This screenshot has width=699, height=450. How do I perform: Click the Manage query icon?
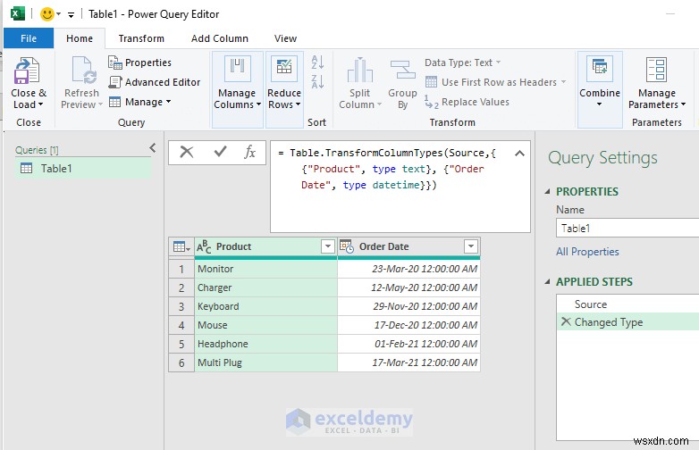(x=115, y=102)
